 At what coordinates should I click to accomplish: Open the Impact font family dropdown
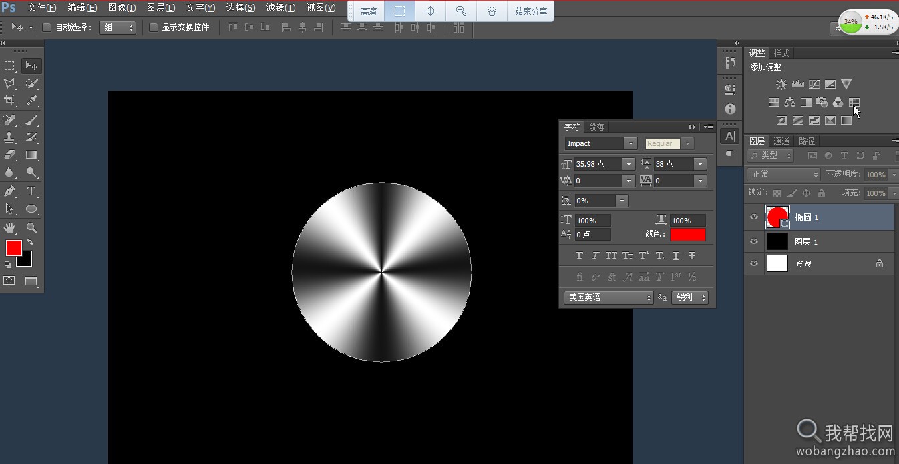click(630, 143)
